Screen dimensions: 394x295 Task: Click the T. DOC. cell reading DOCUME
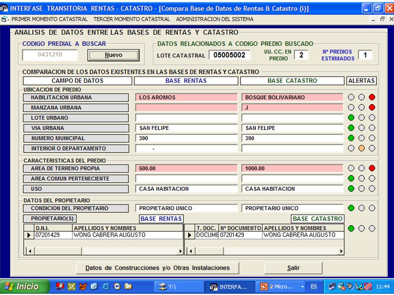(207, 235)
